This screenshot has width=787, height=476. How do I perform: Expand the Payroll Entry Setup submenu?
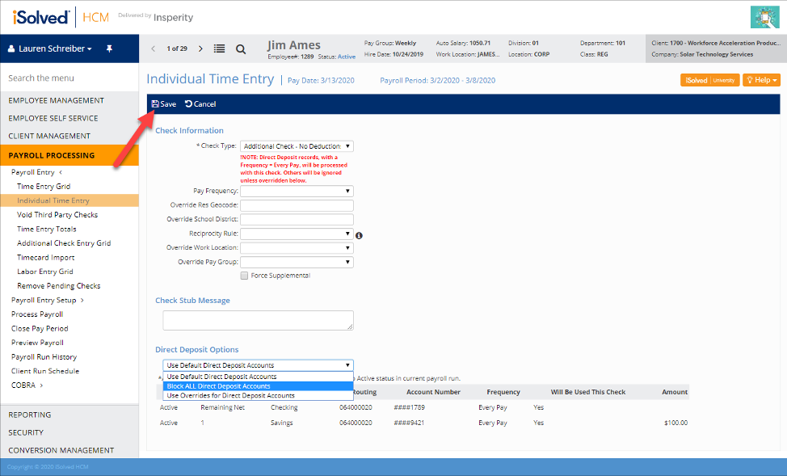pos(47,301)
